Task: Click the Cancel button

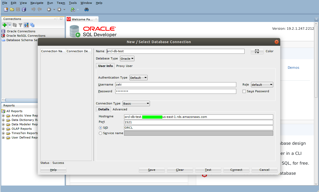Action: tap(264, 170)
